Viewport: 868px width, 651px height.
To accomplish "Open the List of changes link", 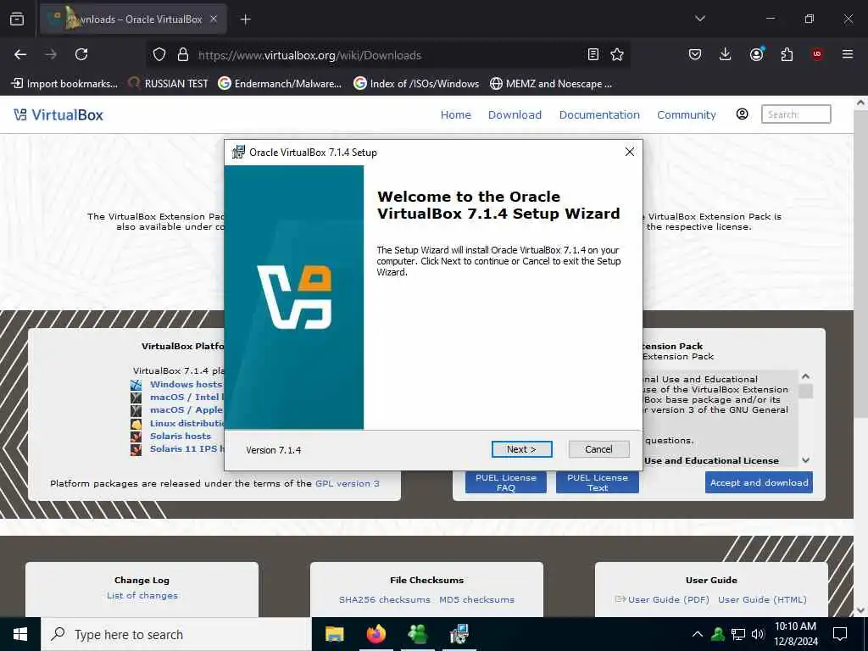I will 142,596.
